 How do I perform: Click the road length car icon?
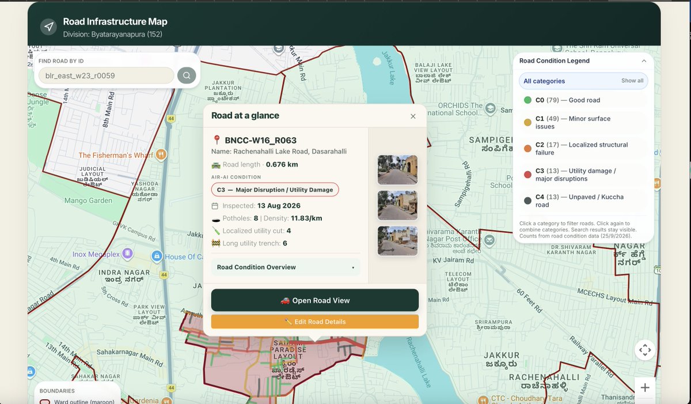click(216, 165)
